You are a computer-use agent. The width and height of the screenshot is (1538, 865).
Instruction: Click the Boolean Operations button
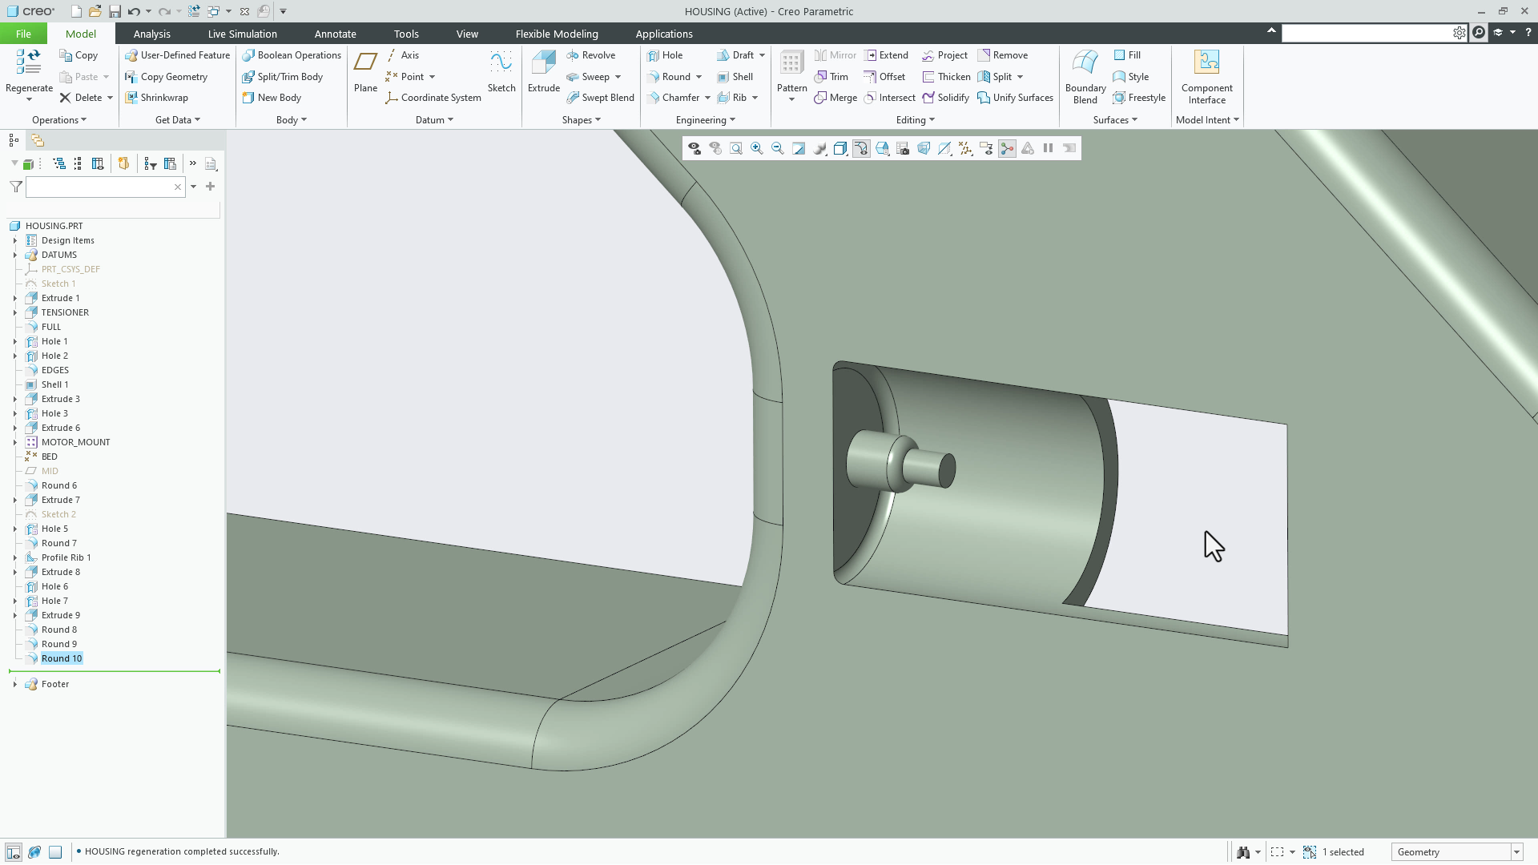[x=292, y=55]
